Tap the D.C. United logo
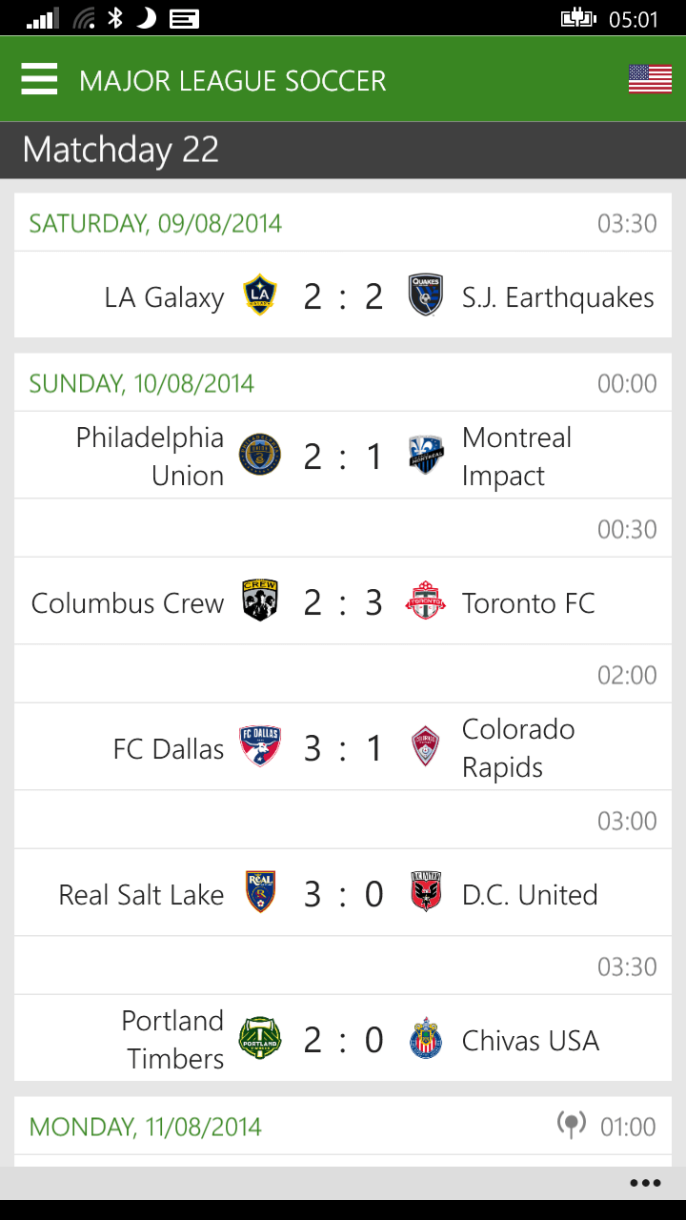This screenshot has width=686, height=1220. (425, 893)
